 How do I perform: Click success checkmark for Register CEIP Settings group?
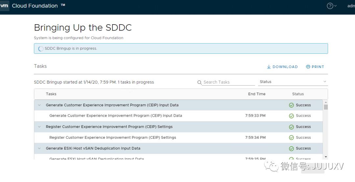pyautogui.click(x=291, y=127)
